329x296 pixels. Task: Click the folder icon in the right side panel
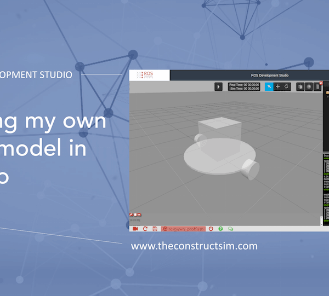(327, 92)
